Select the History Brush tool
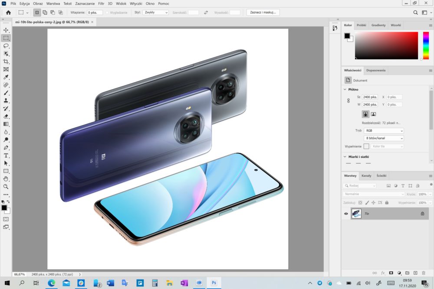This screenshot has height=289, width=434. click(x=6, y=108)
